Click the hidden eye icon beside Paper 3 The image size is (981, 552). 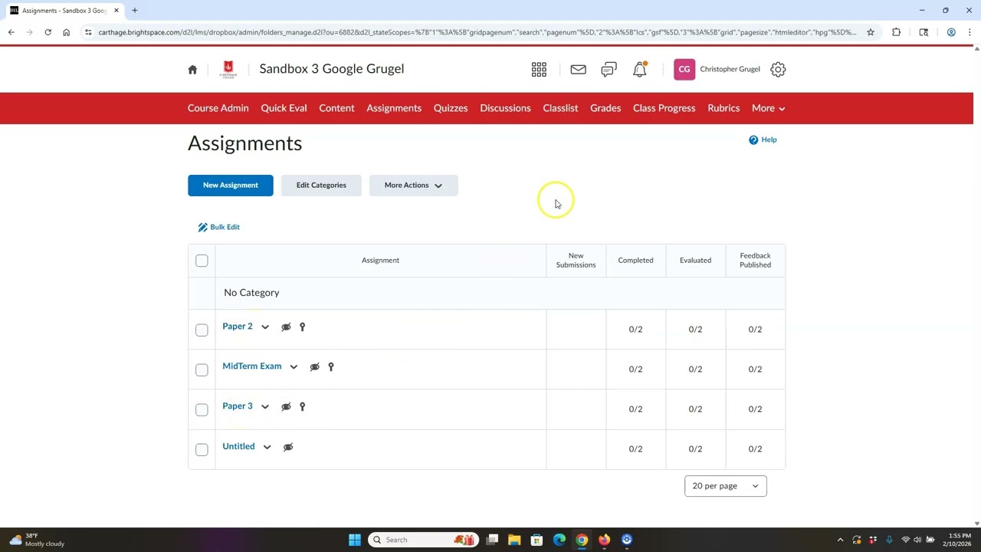286,406
